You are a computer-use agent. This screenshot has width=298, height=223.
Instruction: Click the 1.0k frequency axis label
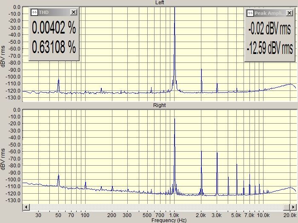tap(174, 215)
